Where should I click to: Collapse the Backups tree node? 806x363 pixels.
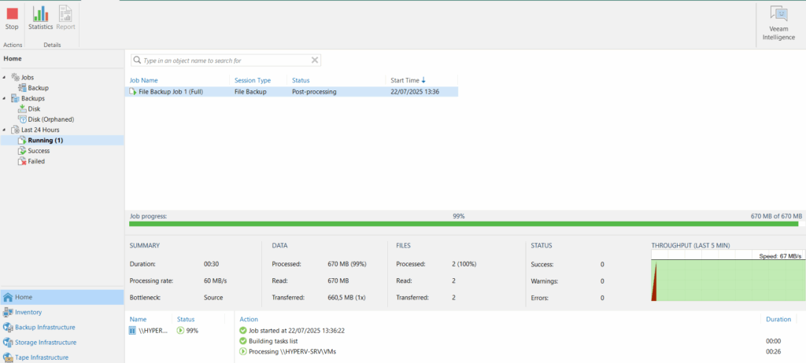[x=6, y=98]
